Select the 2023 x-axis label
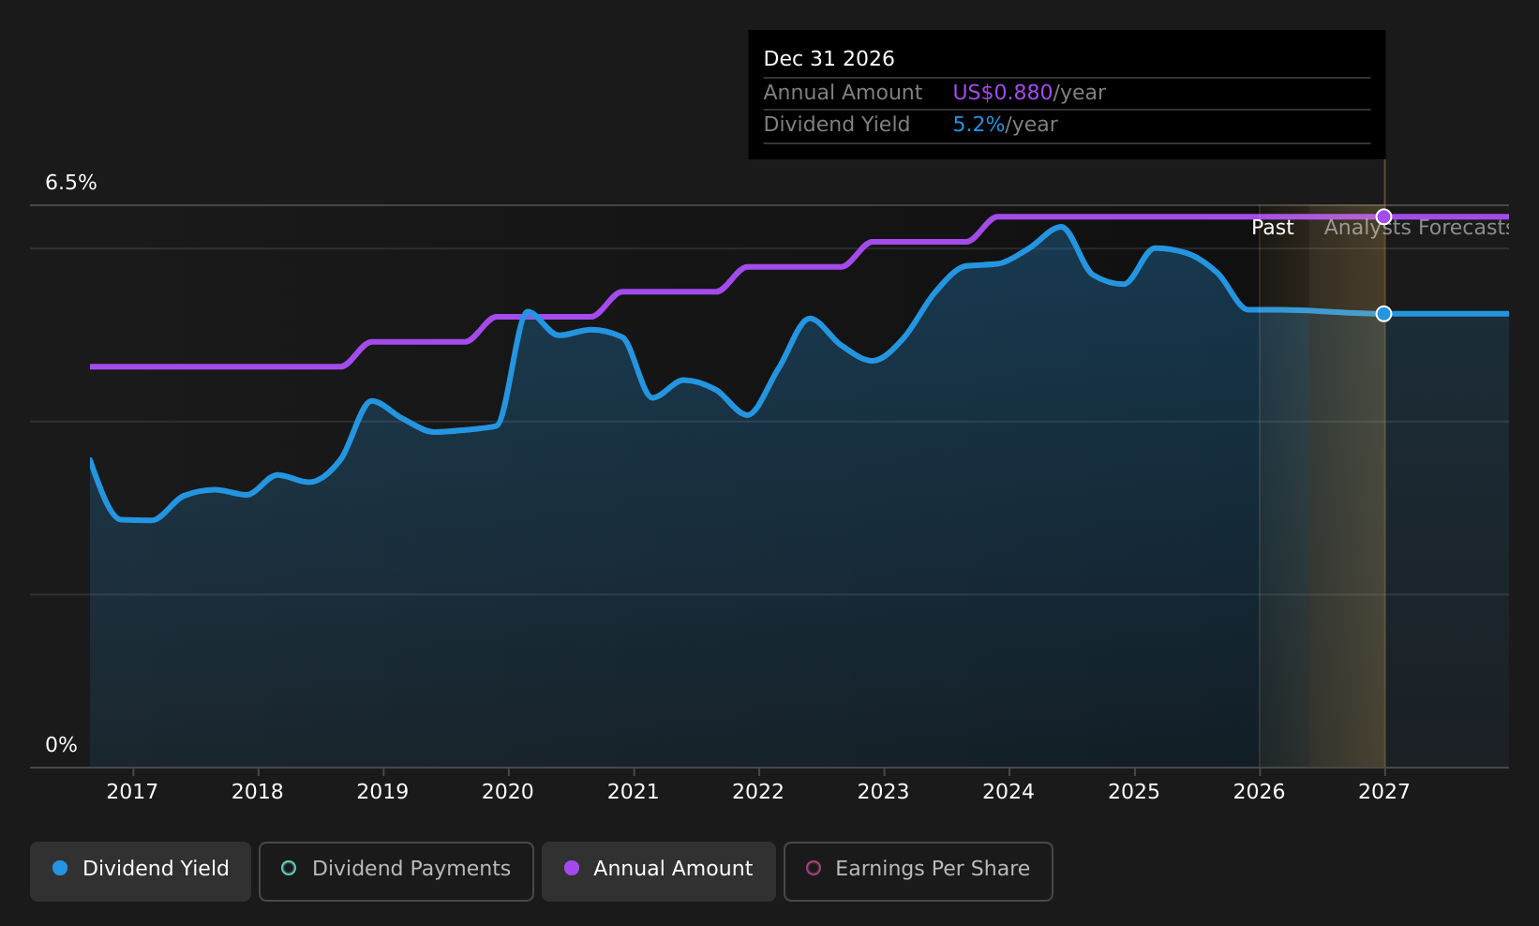The image size is (1539, 926). [x=884, y=792]
